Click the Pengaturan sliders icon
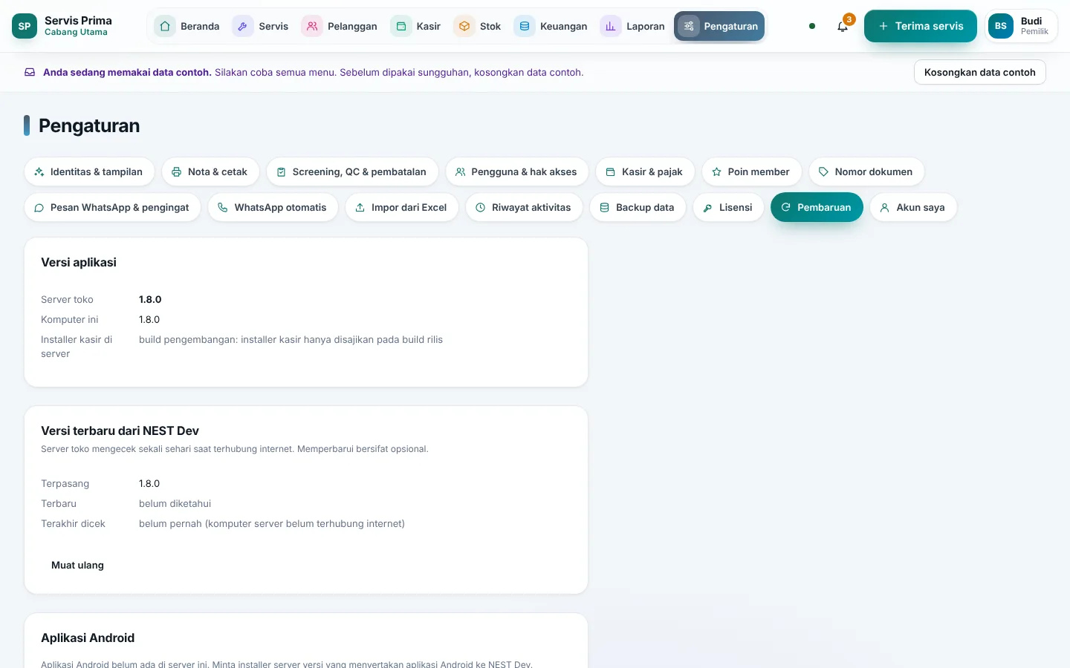This screenshot has height=668, width=1070. (x=689, y=26)
